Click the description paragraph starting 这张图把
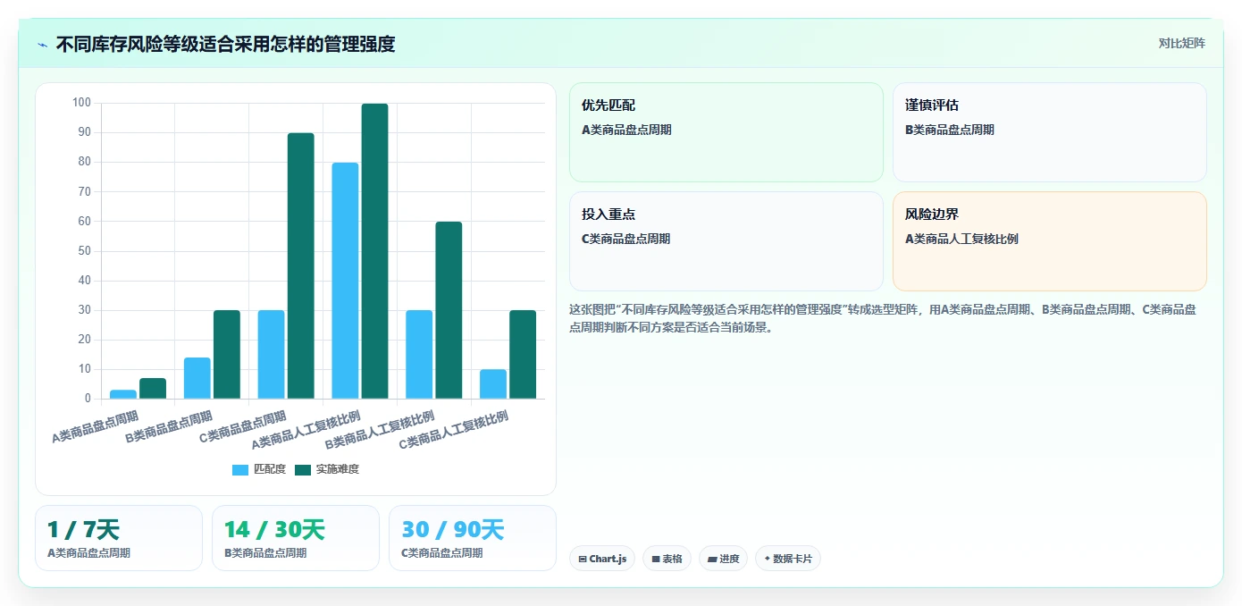 (884, 318)
